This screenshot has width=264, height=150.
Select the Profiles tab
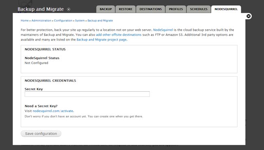tap(176, 9)
